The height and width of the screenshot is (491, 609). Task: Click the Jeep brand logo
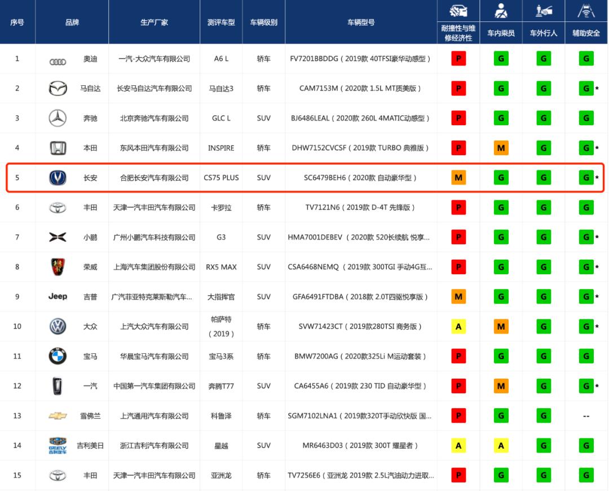click(58, 296)
